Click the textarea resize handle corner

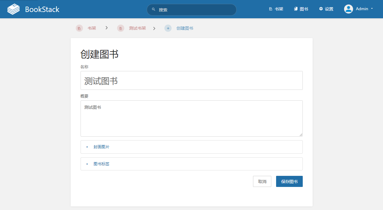[x=301, y=135]
